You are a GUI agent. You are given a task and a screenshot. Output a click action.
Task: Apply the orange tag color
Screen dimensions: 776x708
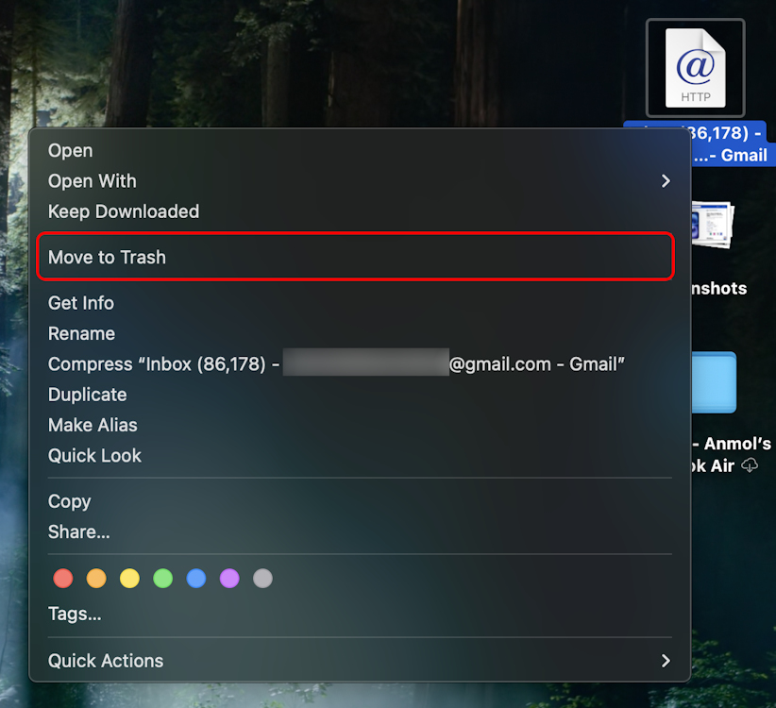coord(96,579)
